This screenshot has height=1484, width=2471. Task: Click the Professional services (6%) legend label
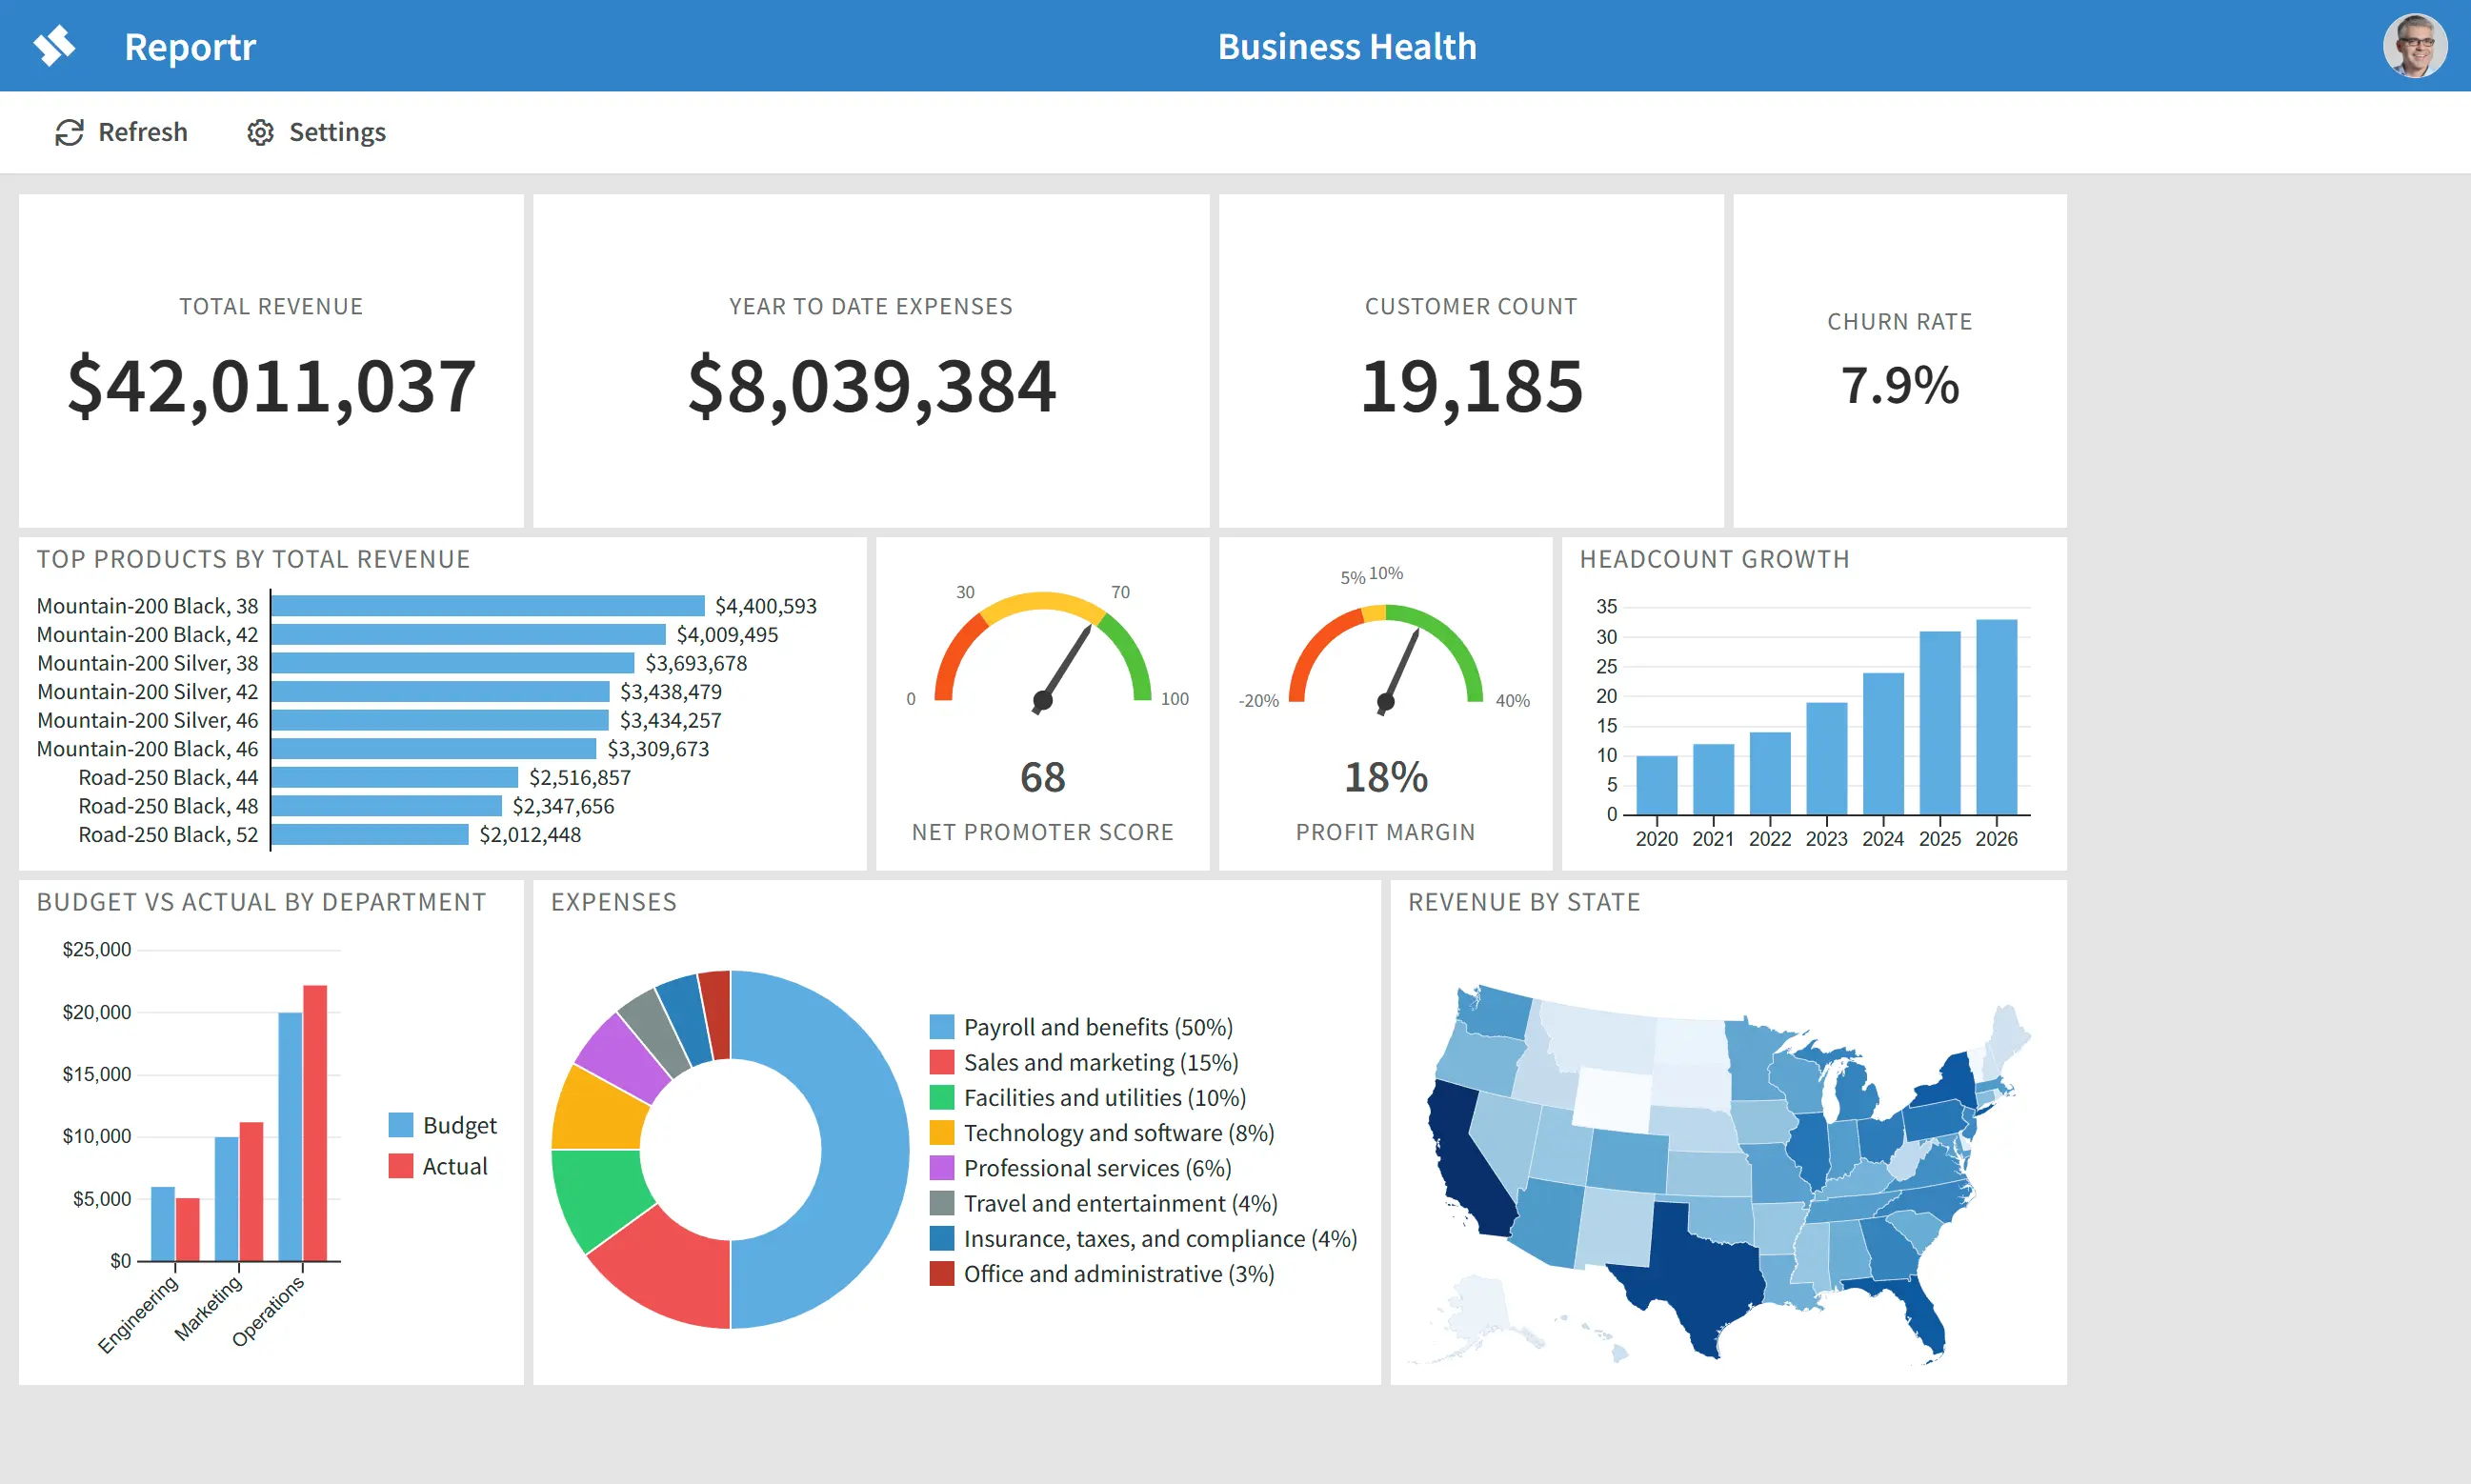(1097, 1168)
